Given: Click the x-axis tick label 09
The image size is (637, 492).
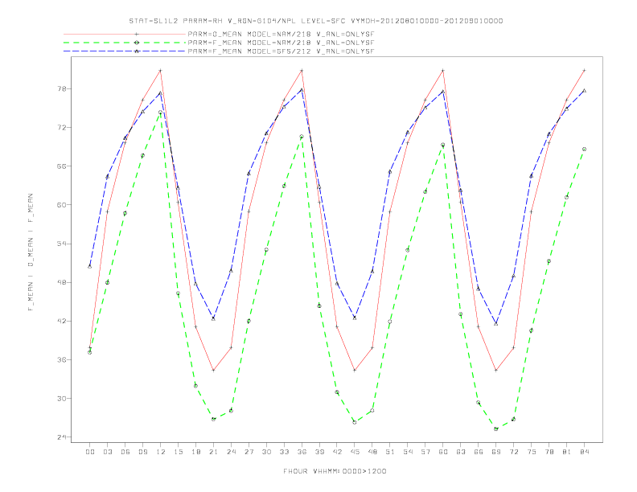Looking at the screenshot, I should [x=142, y=452].
